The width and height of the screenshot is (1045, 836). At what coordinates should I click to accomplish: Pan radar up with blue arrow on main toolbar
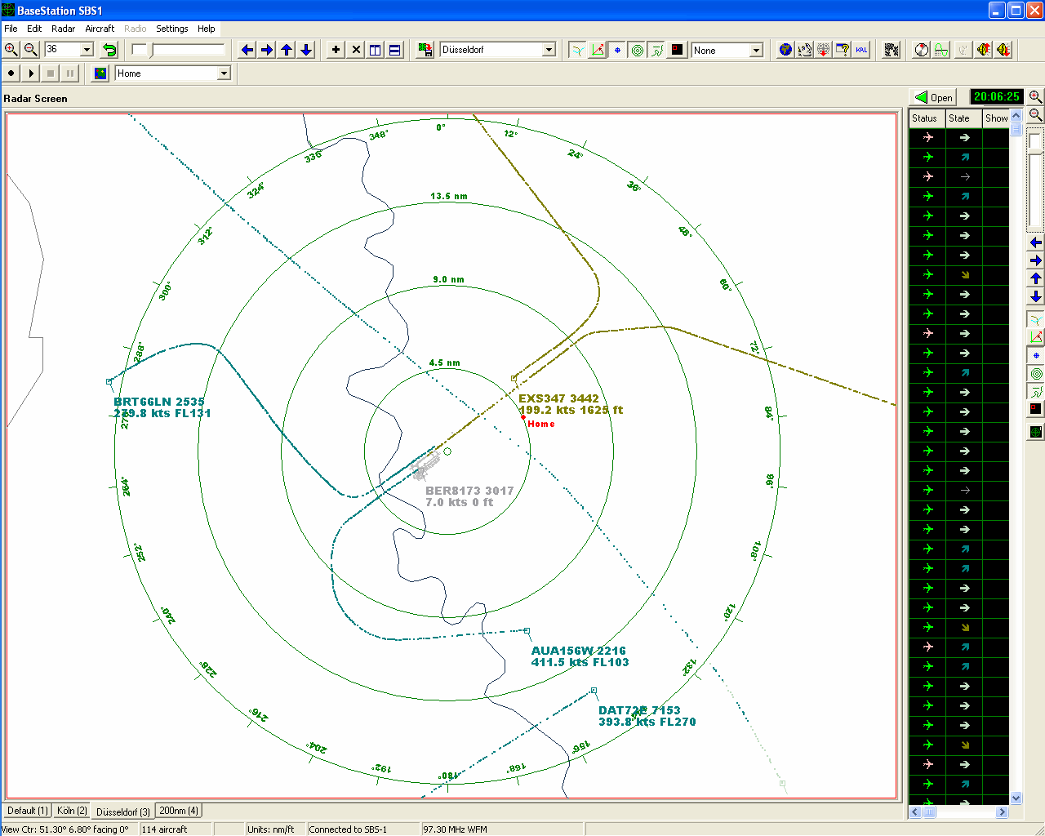click(287, 50)
